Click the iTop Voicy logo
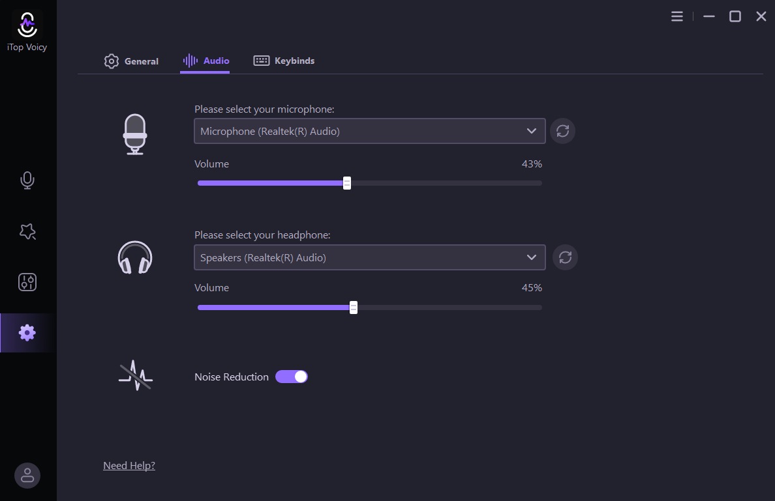Image resolution: width=775 pixels, height=501 pixels. click(27, 25)
